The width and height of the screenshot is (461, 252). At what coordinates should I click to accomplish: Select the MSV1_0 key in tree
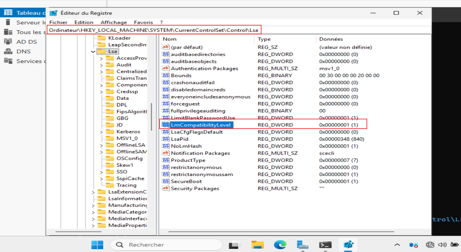point(127,138)
